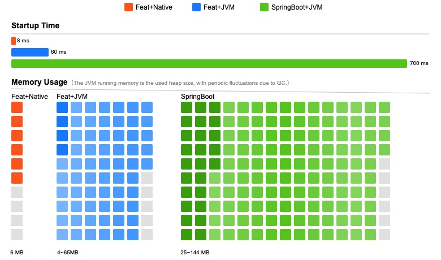
Task: Click the Memory Usage heading
Action: 39,83
